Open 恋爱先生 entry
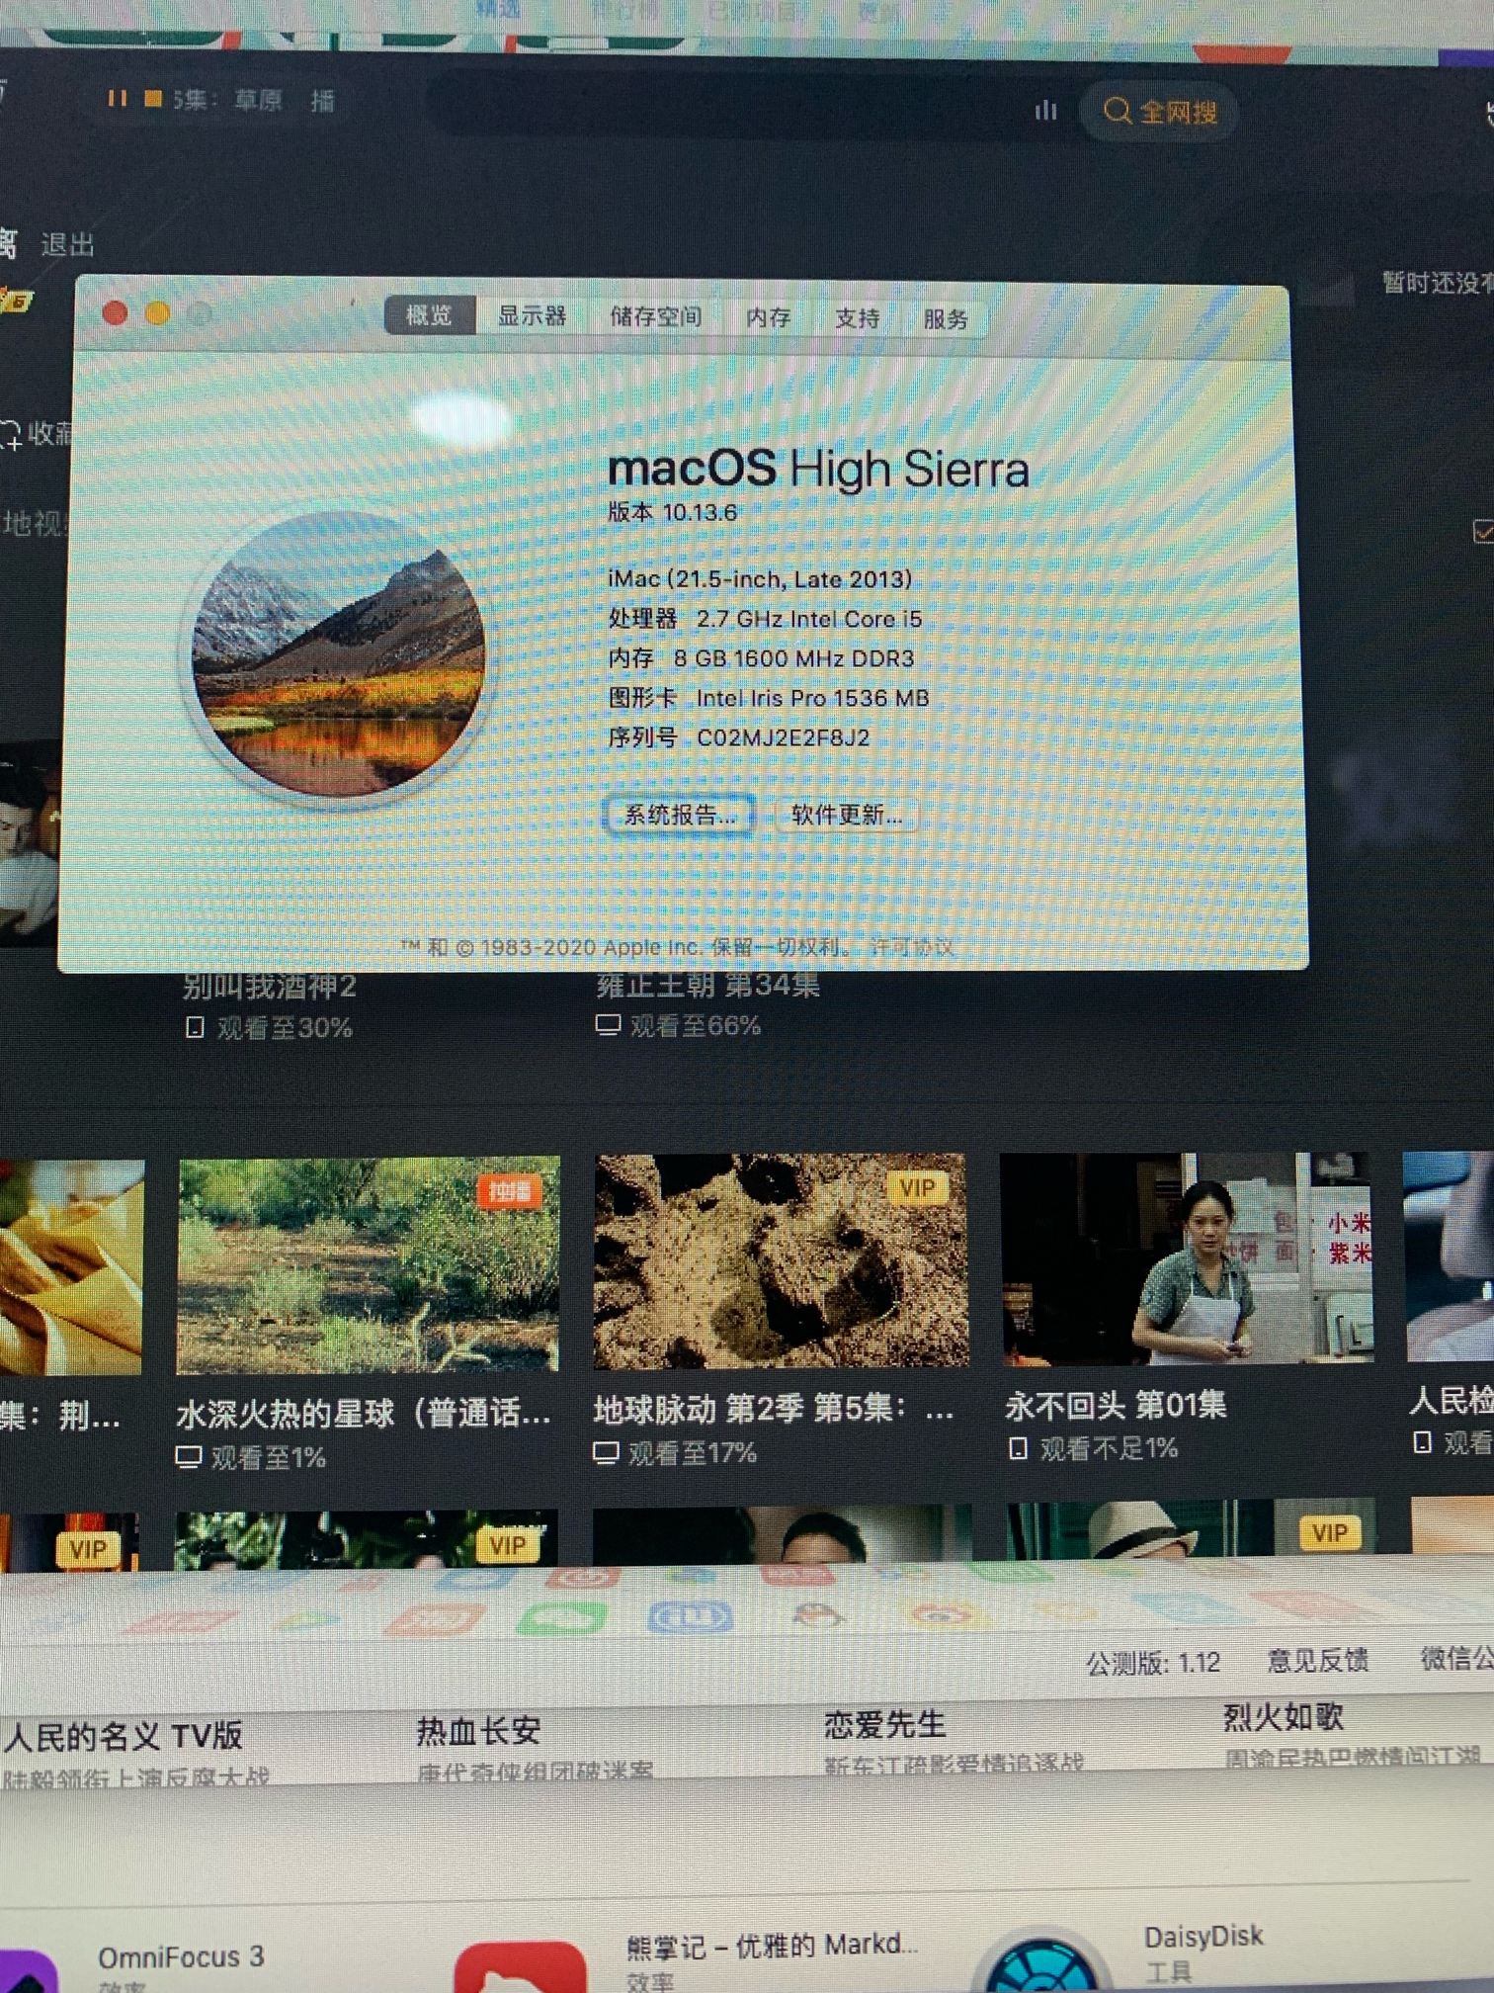This screenshot has height=1993, width=1494. 885,1725
